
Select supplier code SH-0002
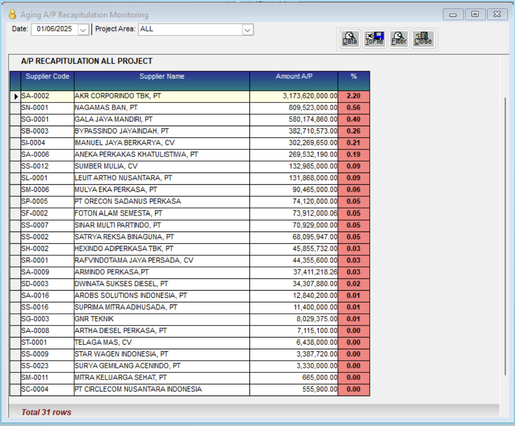47,249
